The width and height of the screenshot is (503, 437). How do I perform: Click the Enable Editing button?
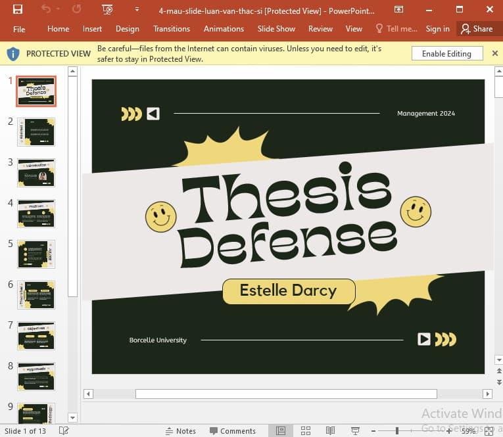pyautogui.click(x=446, y=54)
